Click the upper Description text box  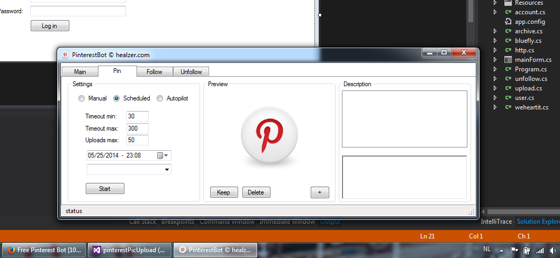(x=404, y=119)
